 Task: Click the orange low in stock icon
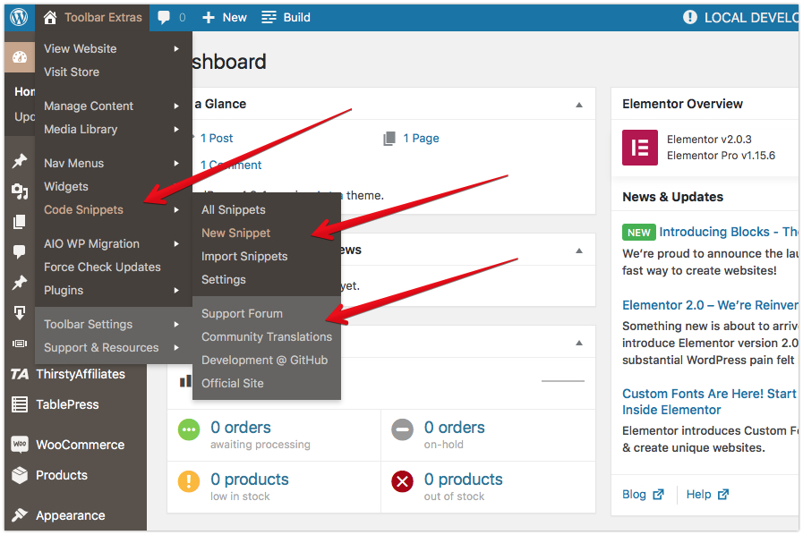189,481
